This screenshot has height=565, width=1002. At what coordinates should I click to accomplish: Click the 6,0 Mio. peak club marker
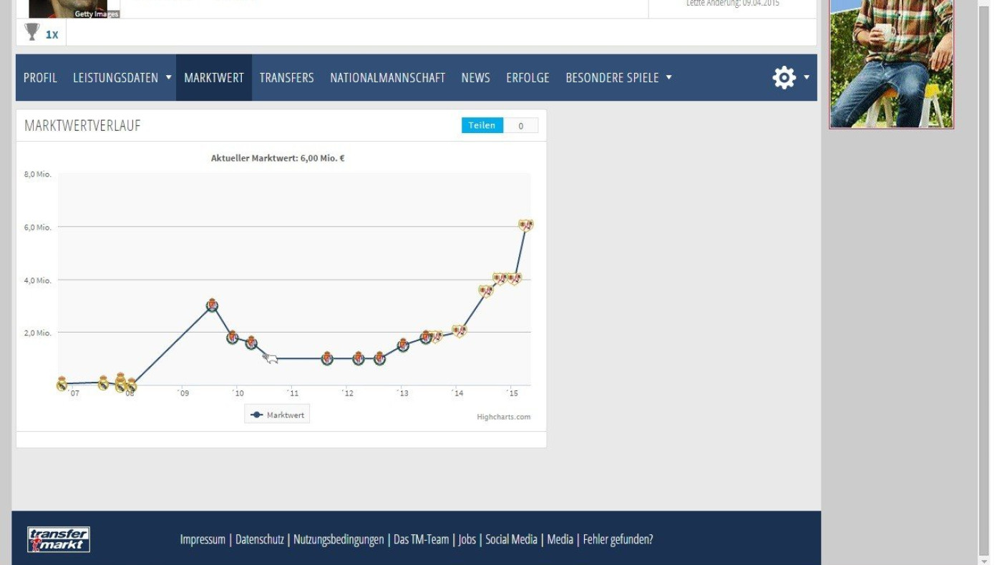[526, 225]
